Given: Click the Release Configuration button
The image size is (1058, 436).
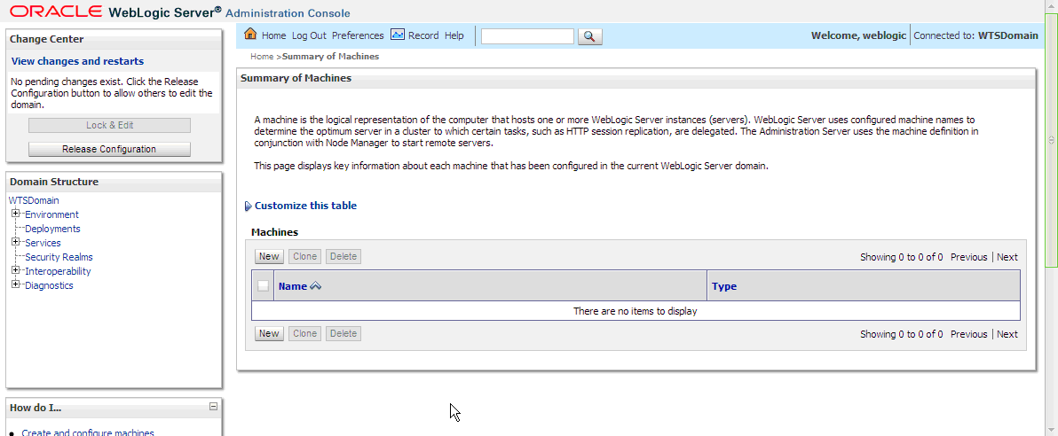Looking at the screenshot, I should pos(109,149).
